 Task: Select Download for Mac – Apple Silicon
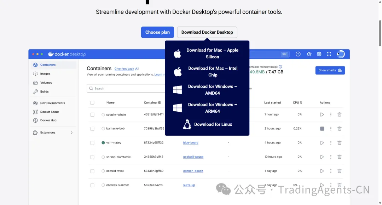pyautogui.click(x=207, y=53)
